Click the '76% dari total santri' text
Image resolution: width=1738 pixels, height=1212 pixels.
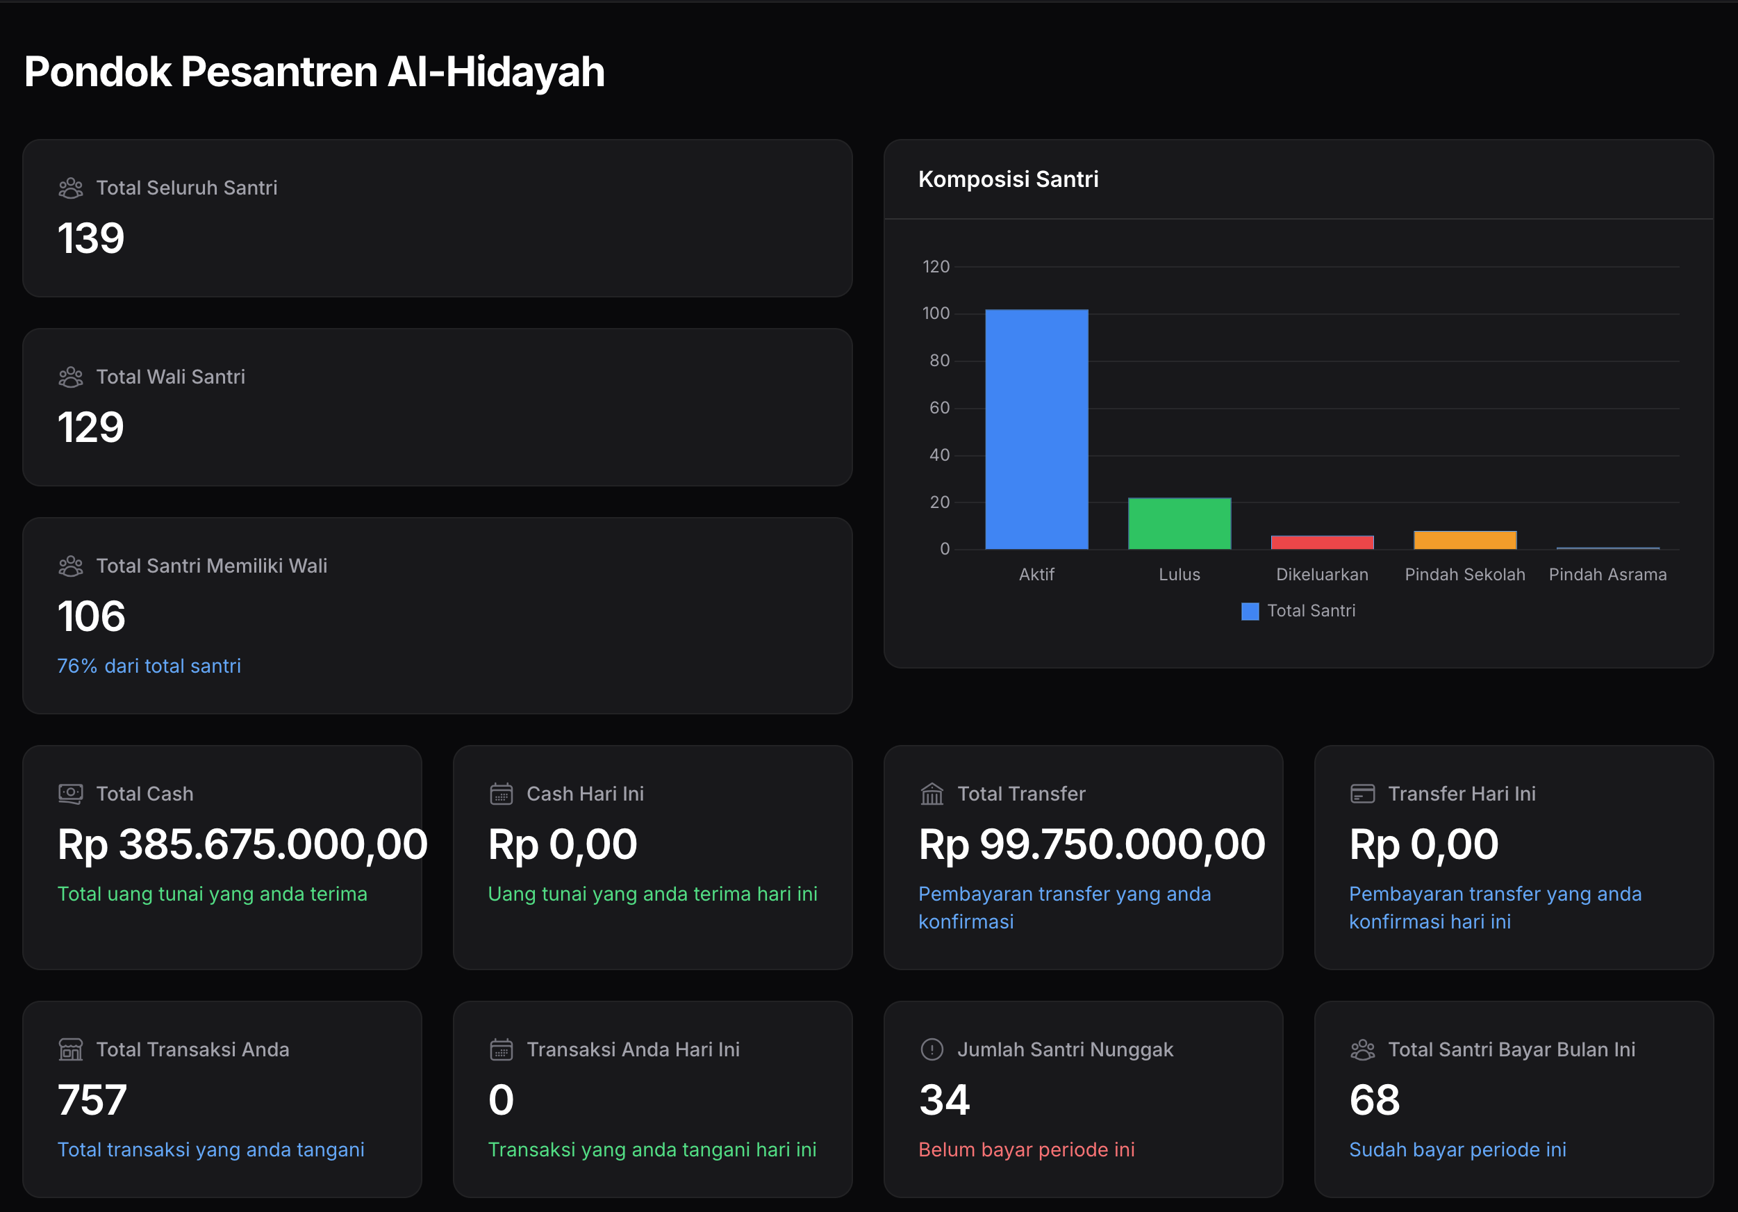(x=149, y=666)
